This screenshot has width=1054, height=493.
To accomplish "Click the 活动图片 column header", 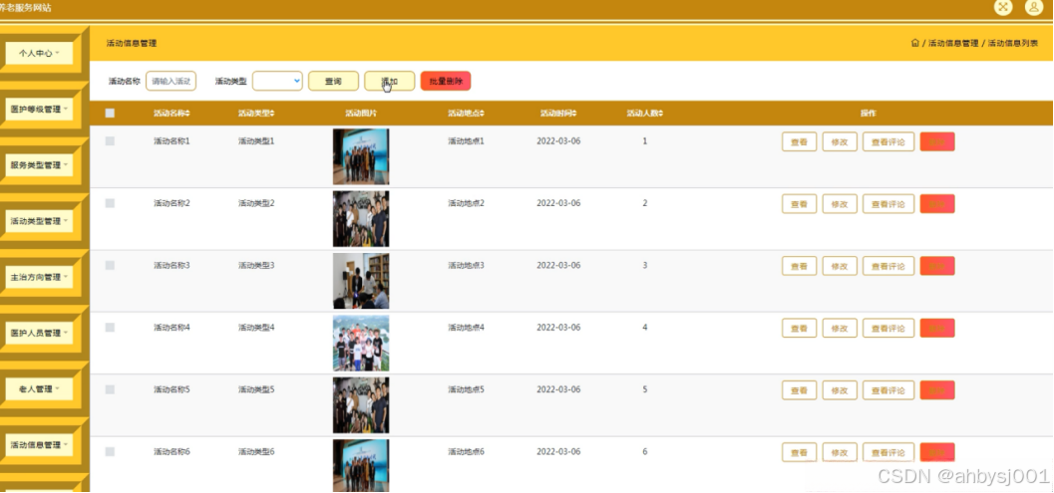I will [x=361, y=113].
